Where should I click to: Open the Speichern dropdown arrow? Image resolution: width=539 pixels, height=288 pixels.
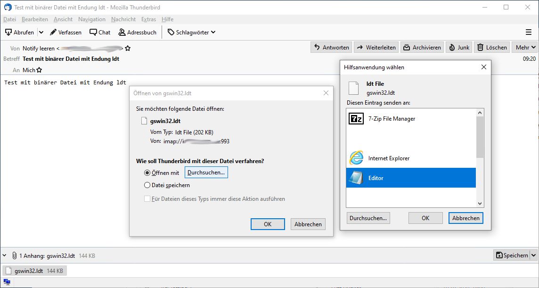point(533,255)
